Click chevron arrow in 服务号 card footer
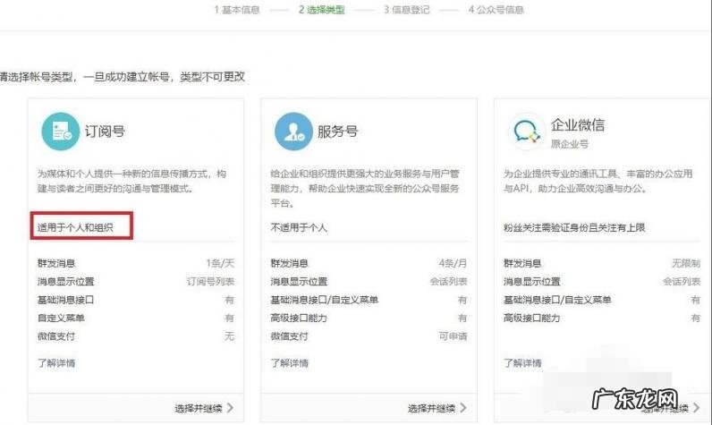 (x=463, y=408)
